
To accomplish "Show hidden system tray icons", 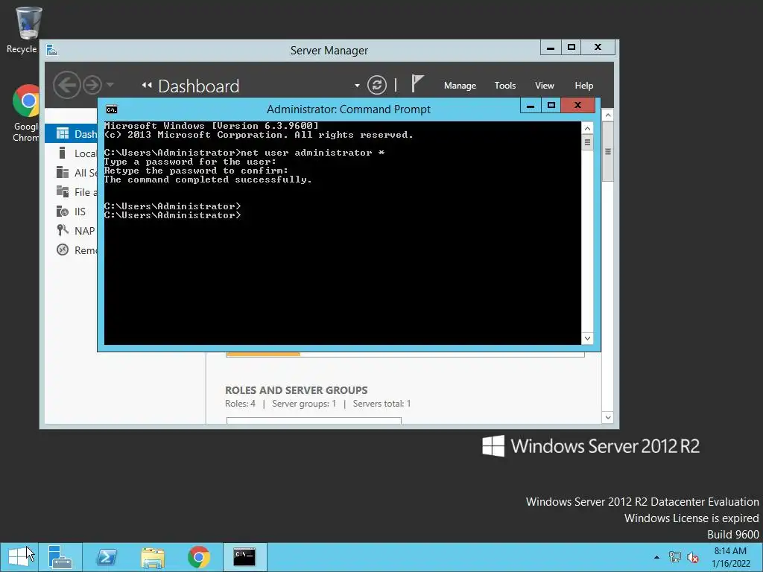I will click(656, 557).
